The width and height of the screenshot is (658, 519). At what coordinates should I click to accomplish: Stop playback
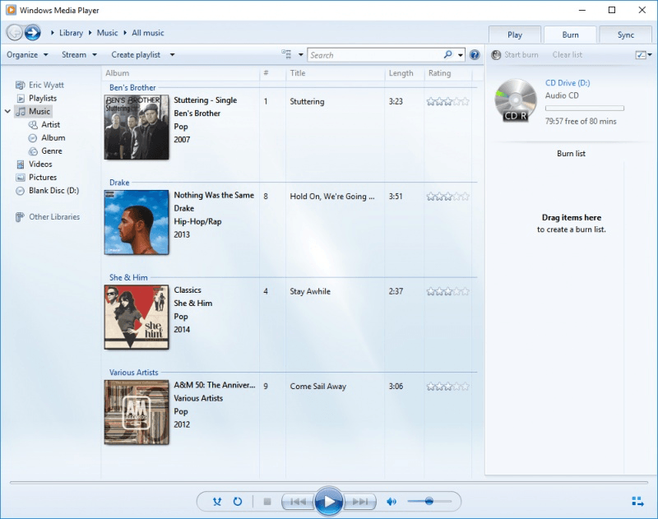(267, 502)
